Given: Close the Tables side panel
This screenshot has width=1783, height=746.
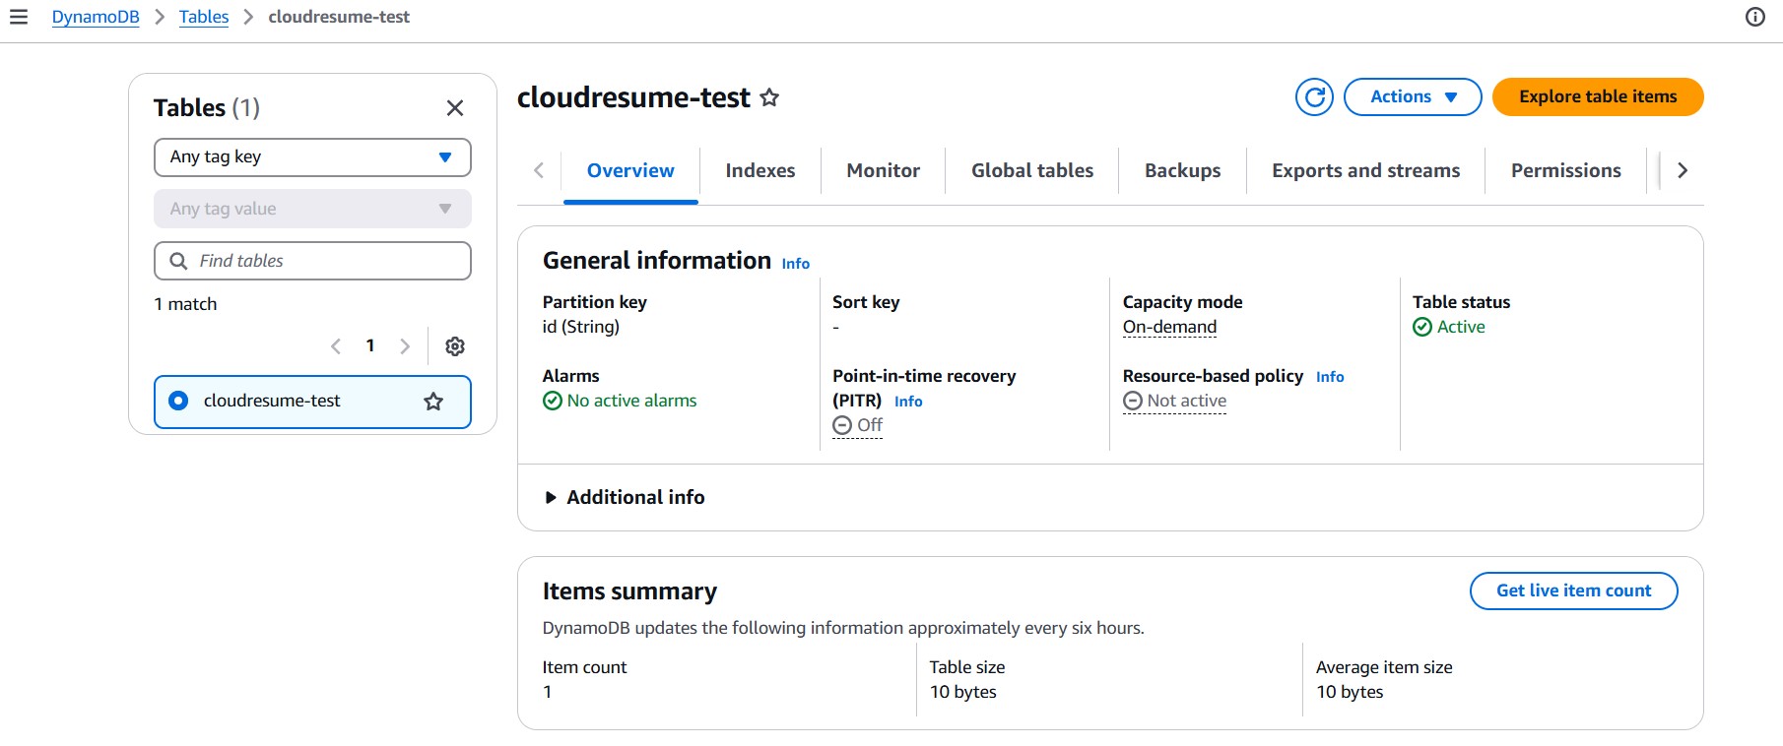Looking at the screenshot, I should 455,108.
